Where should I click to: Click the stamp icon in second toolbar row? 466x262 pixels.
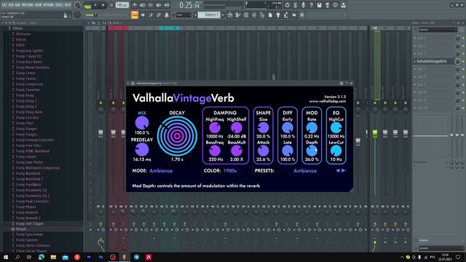point(167,15)
